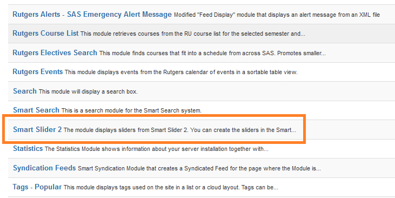Click text 'This module will display a search box.'

pos(88,91)
